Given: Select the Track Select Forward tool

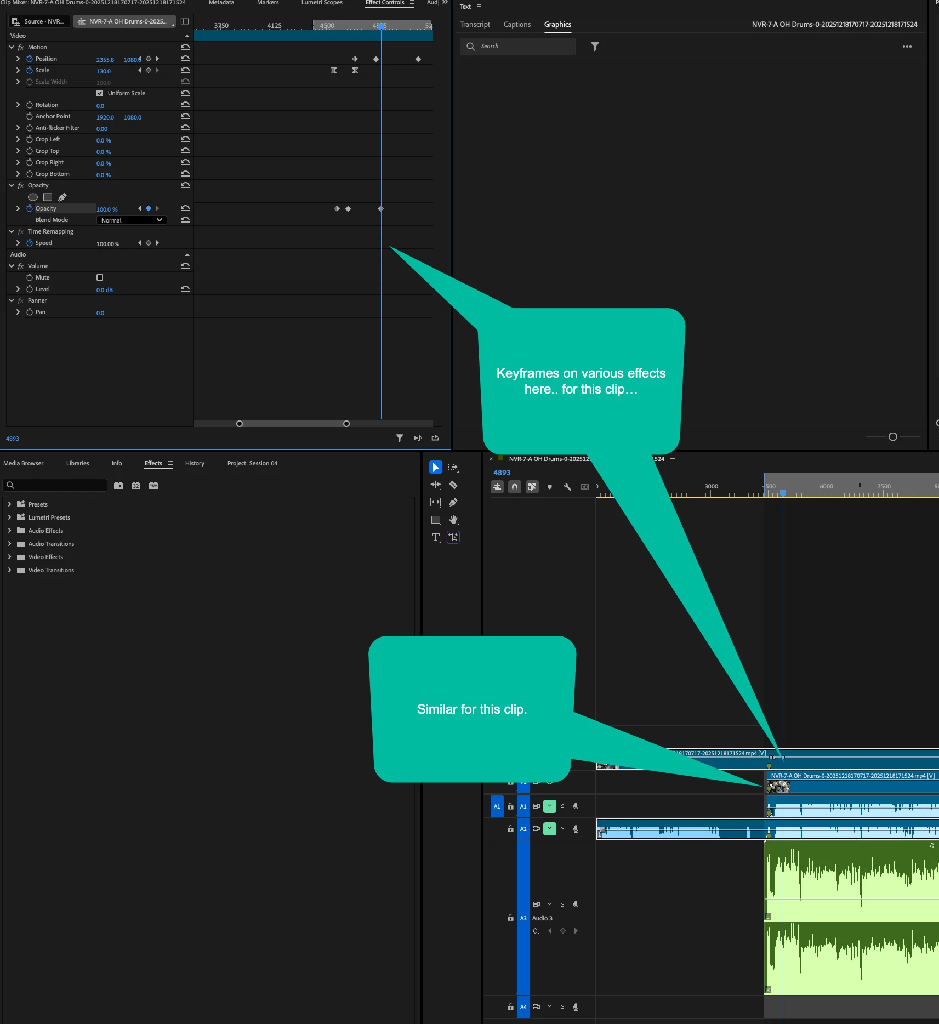Looking at the screenshot, I should click(x=453, y=467).
